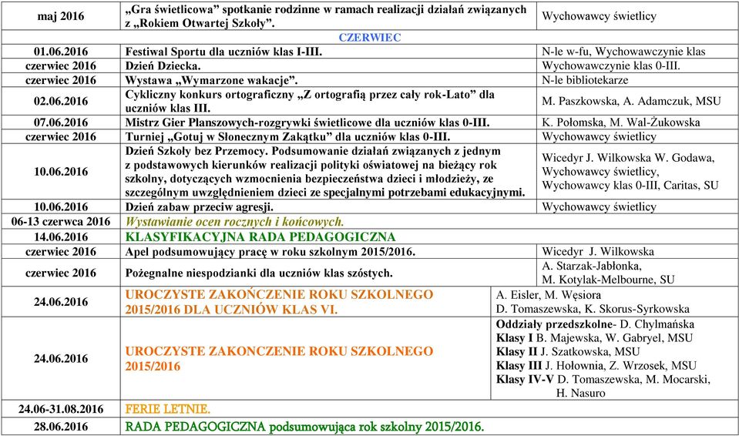Viewport: 739px width, 436px height.
Task: Click date cell 06-13 czerwca 2016
Action: 61,222
